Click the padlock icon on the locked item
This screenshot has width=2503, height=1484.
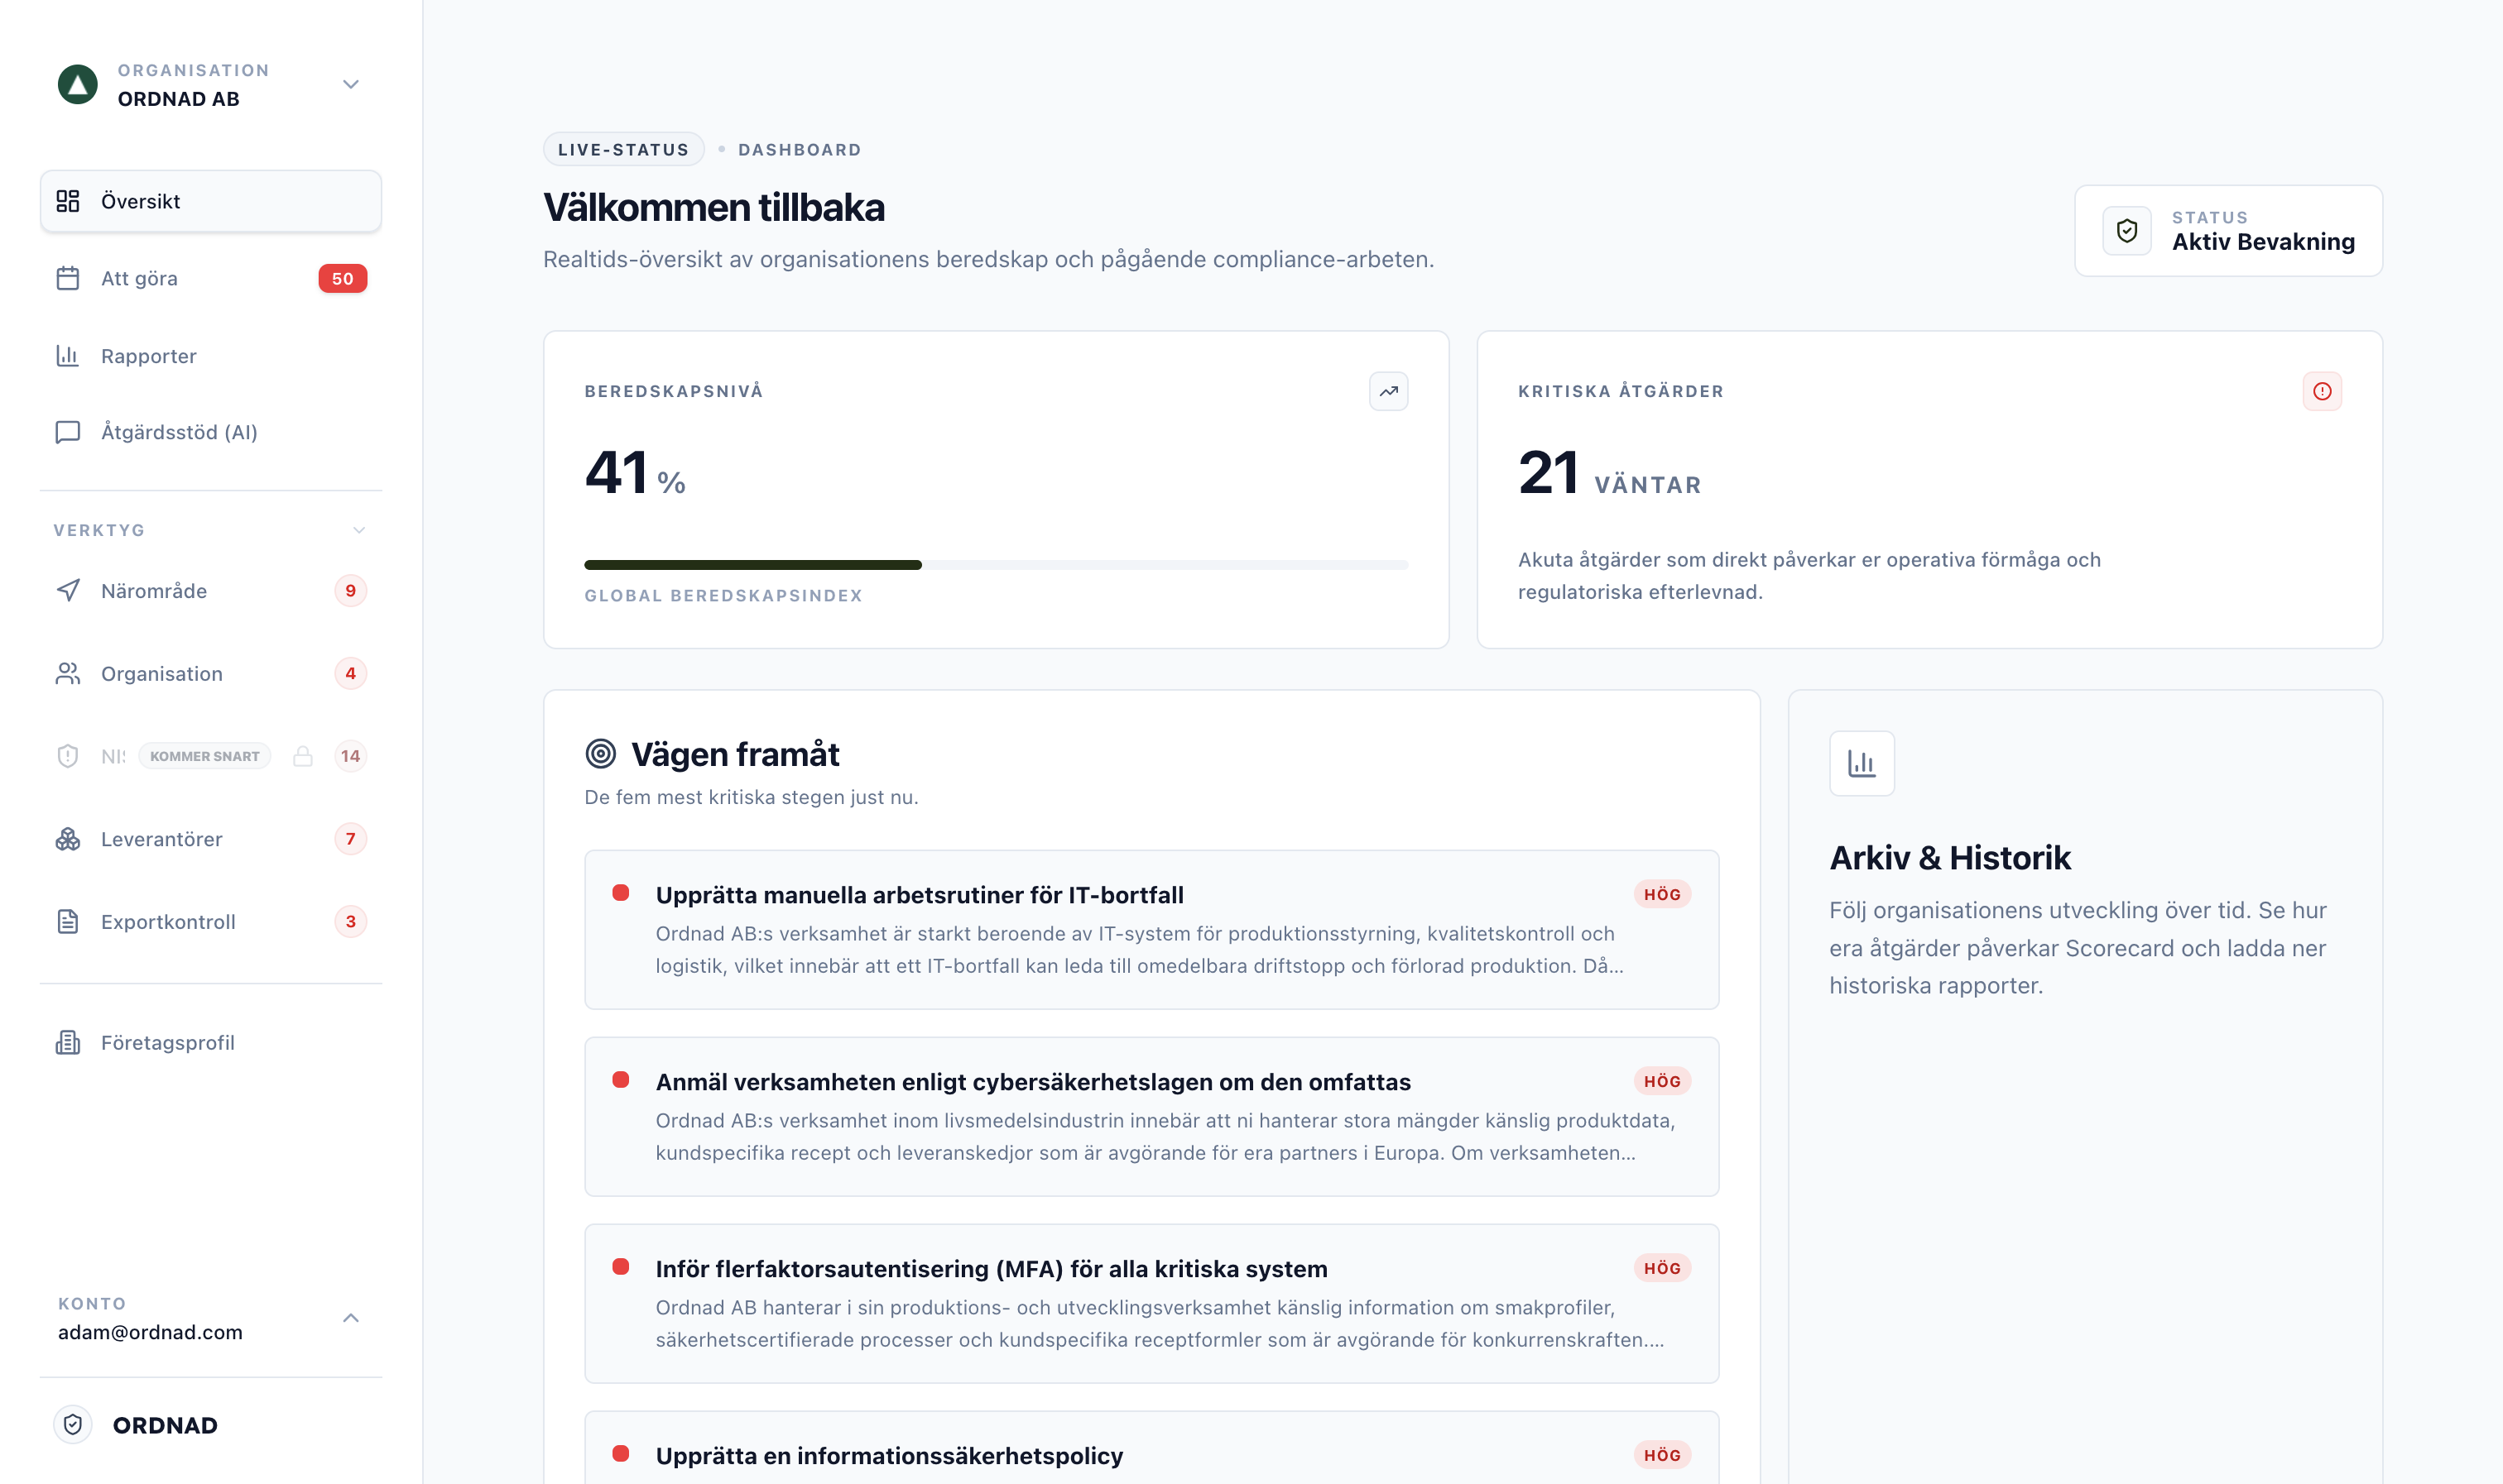303,756
